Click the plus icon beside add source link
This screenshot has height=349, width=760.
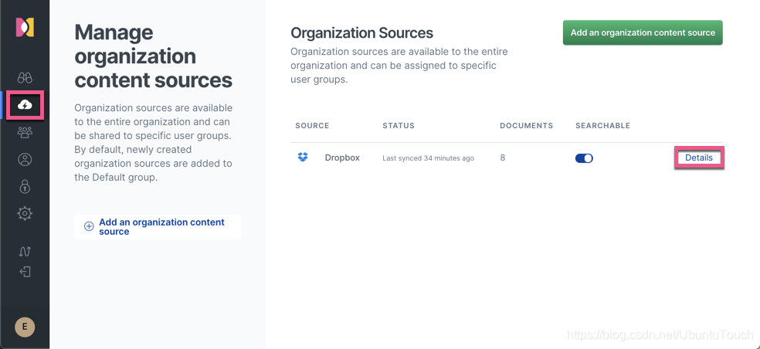click(x=89, y=226)
